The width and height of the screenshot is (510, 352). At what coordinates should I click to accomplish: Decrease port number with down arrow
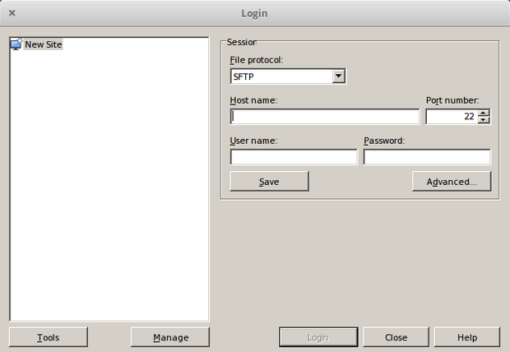click(x=484, y=121)
